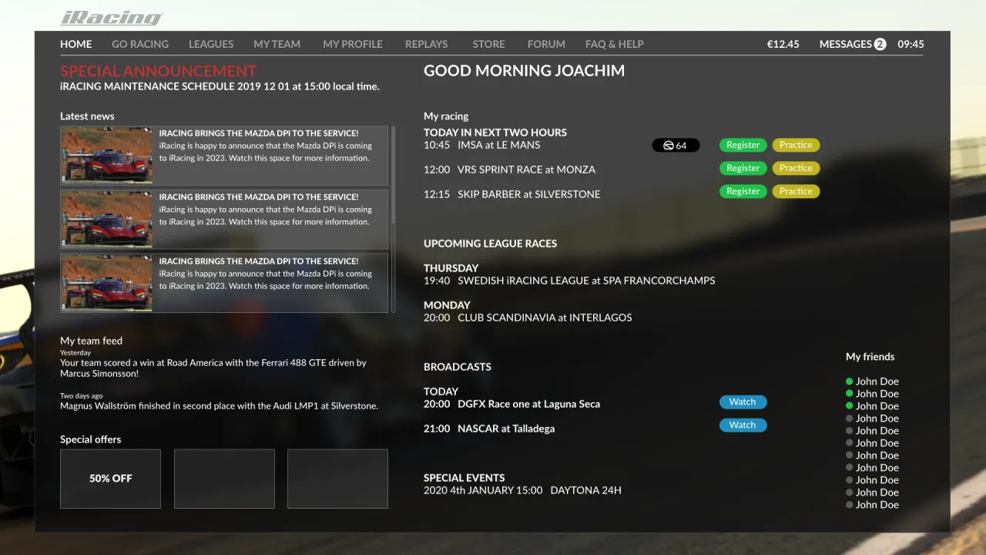Image resolution: width=986 pixels, height=555 pixels.
Task: Practice for VRS Sprint Race at Monza
Action: [x=796, y=168]
